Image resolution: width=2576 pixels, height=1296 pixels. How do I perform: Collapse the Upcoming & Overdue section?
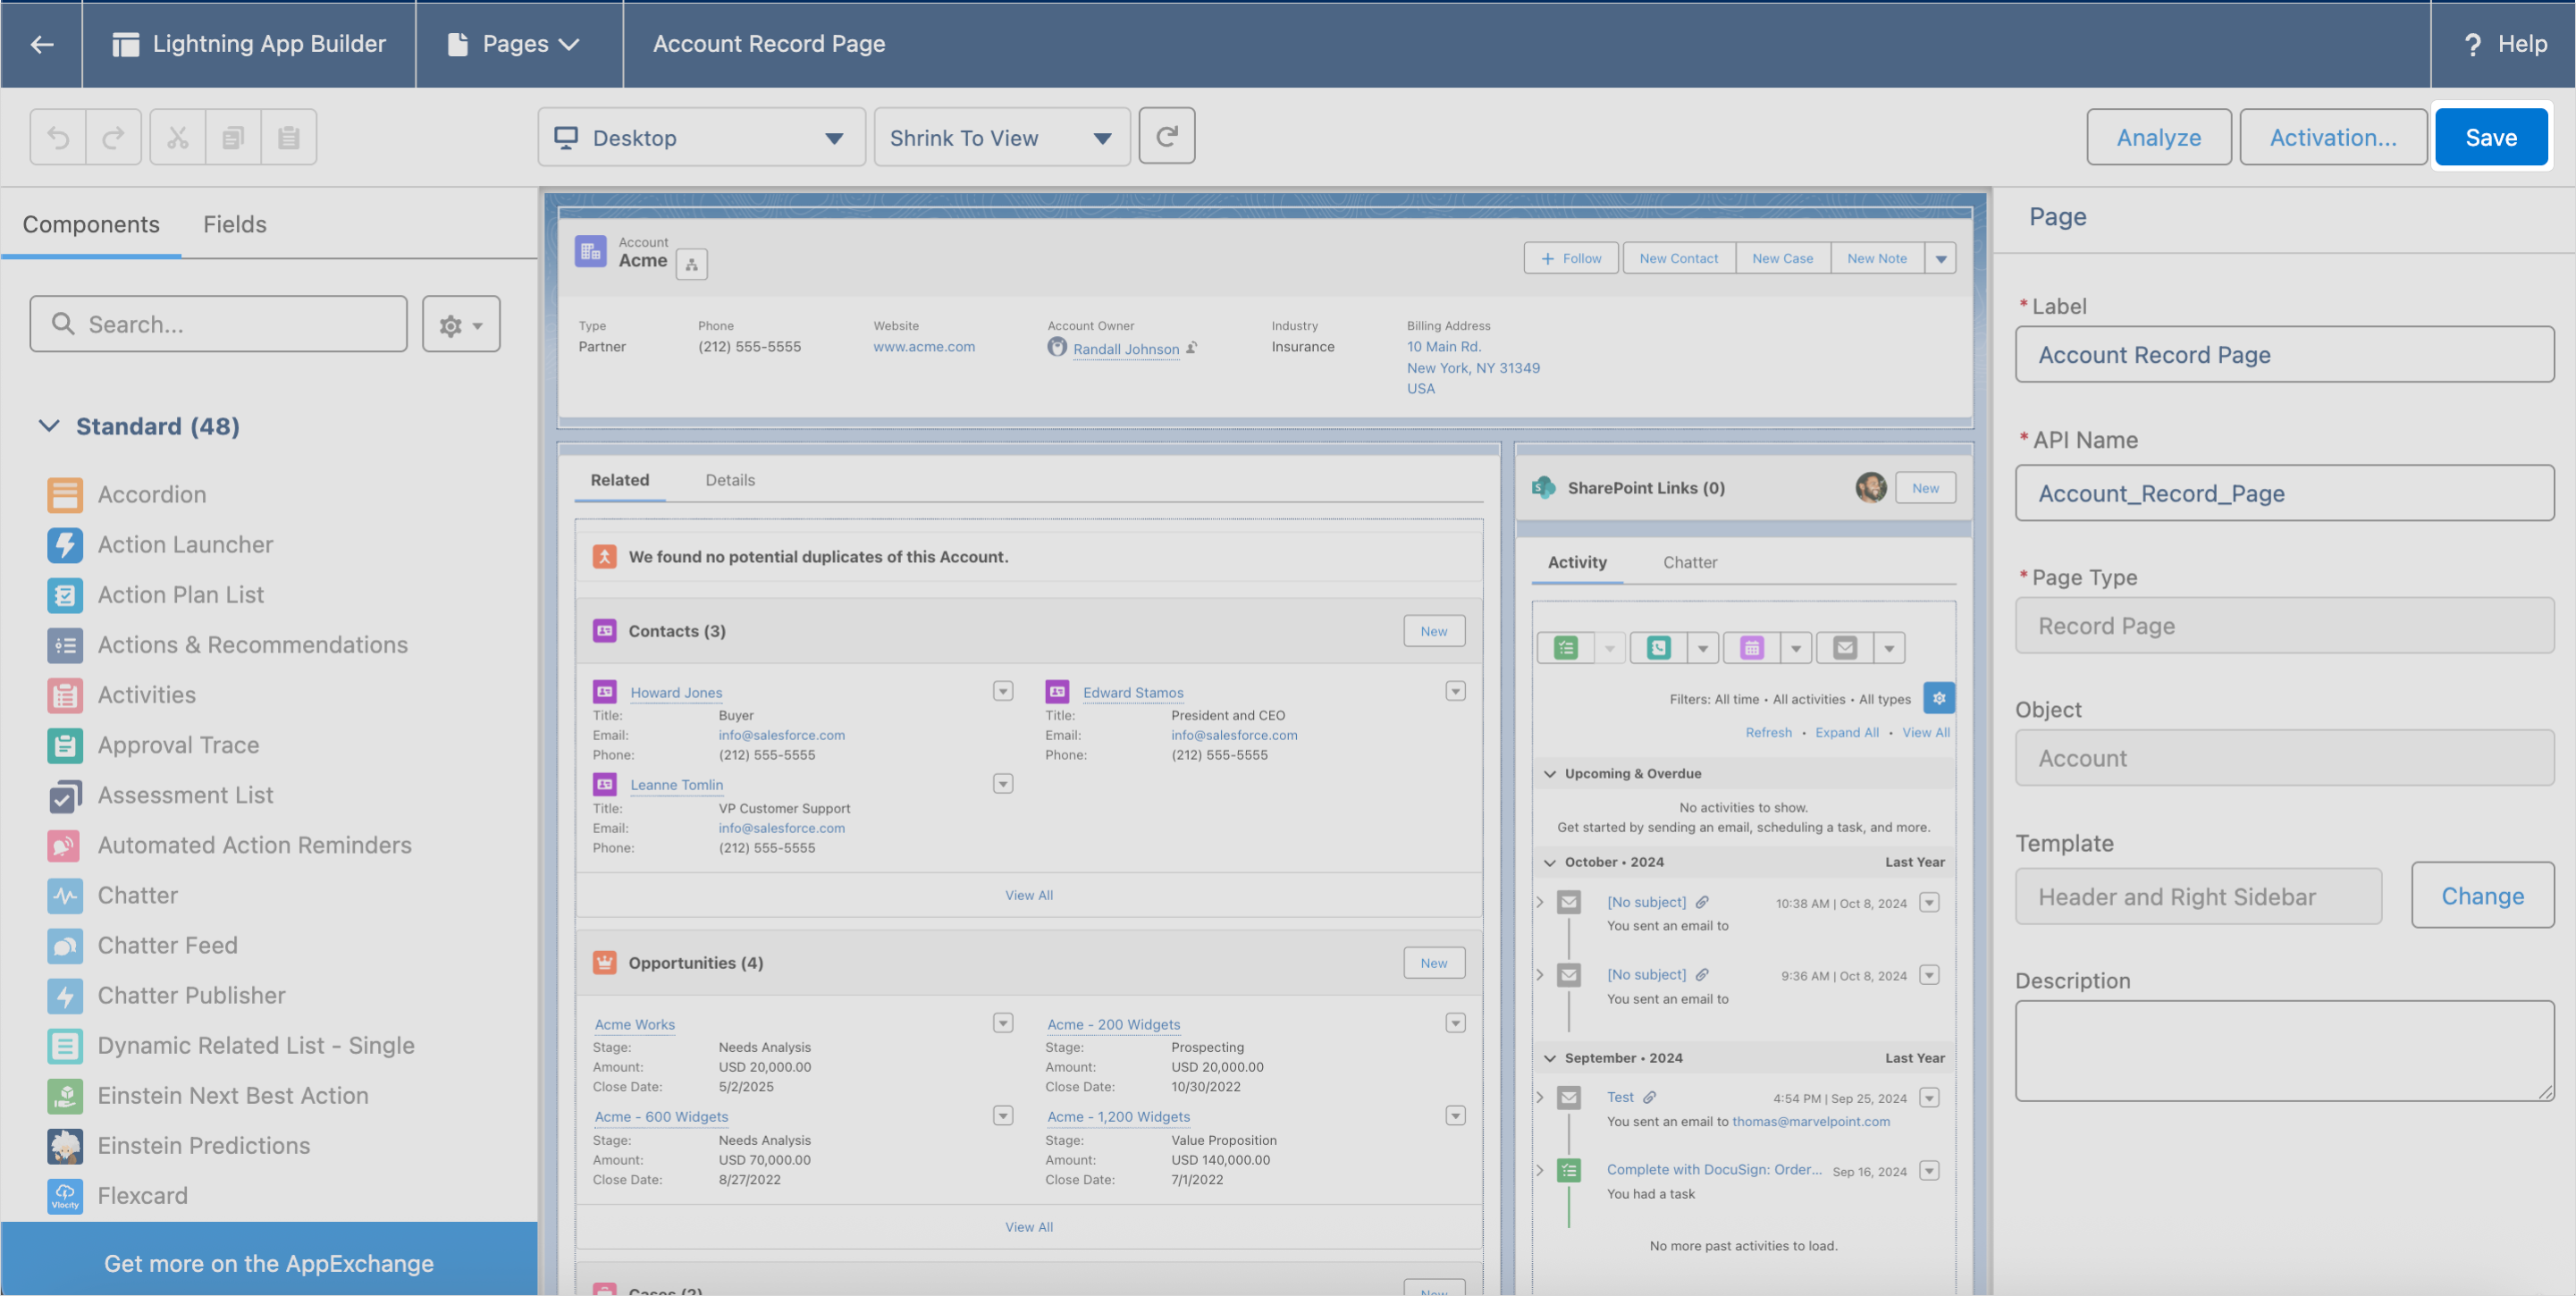point(1550,773)
